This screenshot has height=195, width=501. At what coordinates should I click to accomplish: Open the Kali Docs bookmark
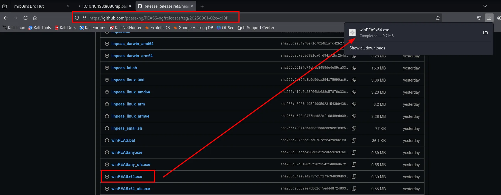point(65,28)
